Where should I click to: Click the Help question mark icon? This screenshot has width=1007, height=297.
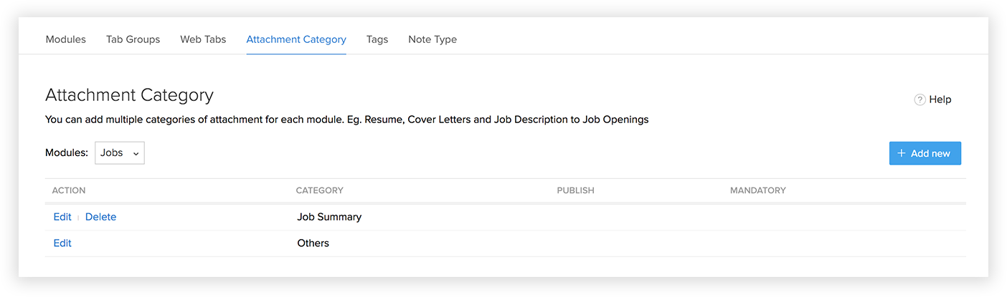click(x=919, y=99)
